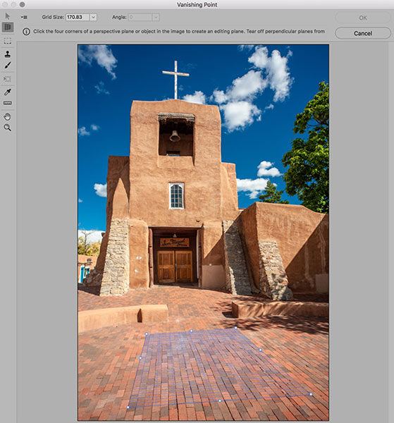
Task: Pick the Brush tool
Action: click(x=8, y=65)
